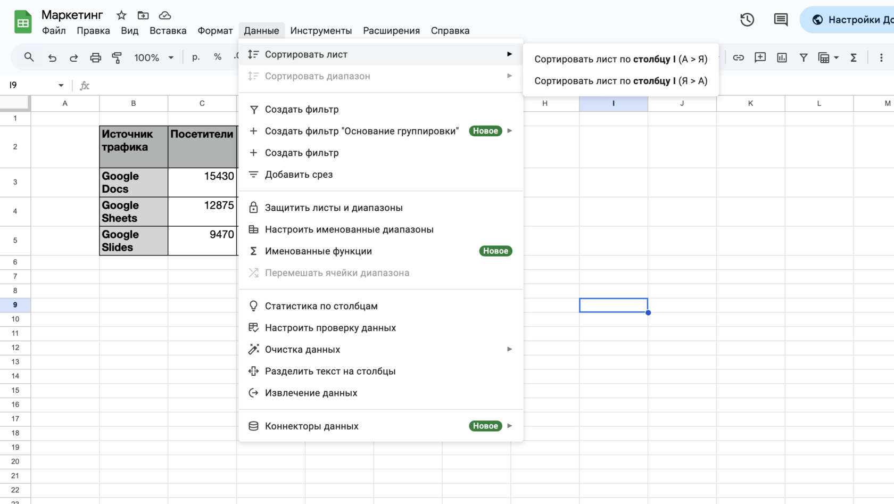
Task: Expand the Name Box dropdown arrow
Action: click(61, 85)
